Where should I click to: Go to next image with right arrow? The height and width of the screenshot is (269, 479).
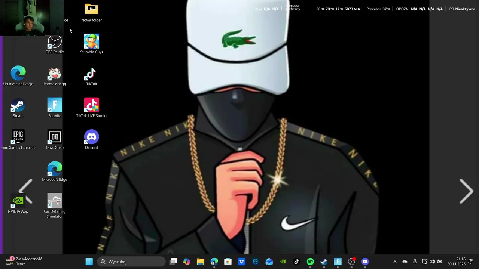tap(466, 191)
